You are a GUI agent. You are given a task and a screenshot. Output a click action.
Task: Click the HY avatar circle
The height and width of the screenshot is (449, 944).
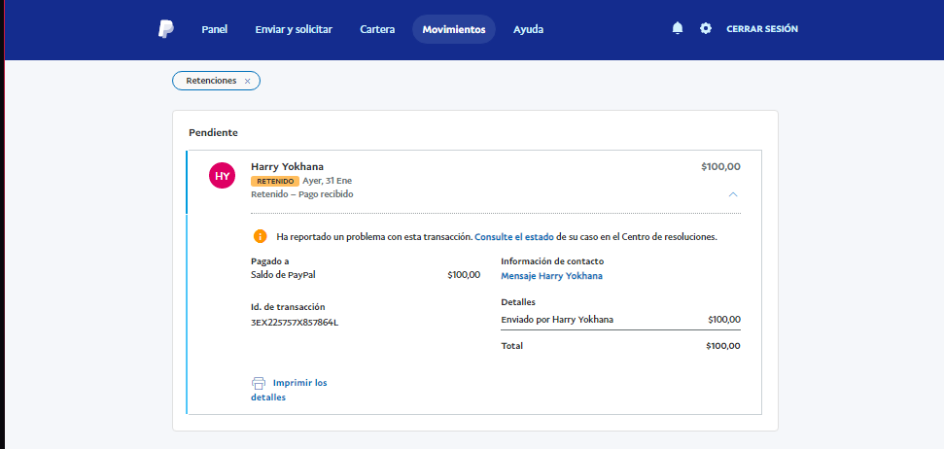[223, 176]
